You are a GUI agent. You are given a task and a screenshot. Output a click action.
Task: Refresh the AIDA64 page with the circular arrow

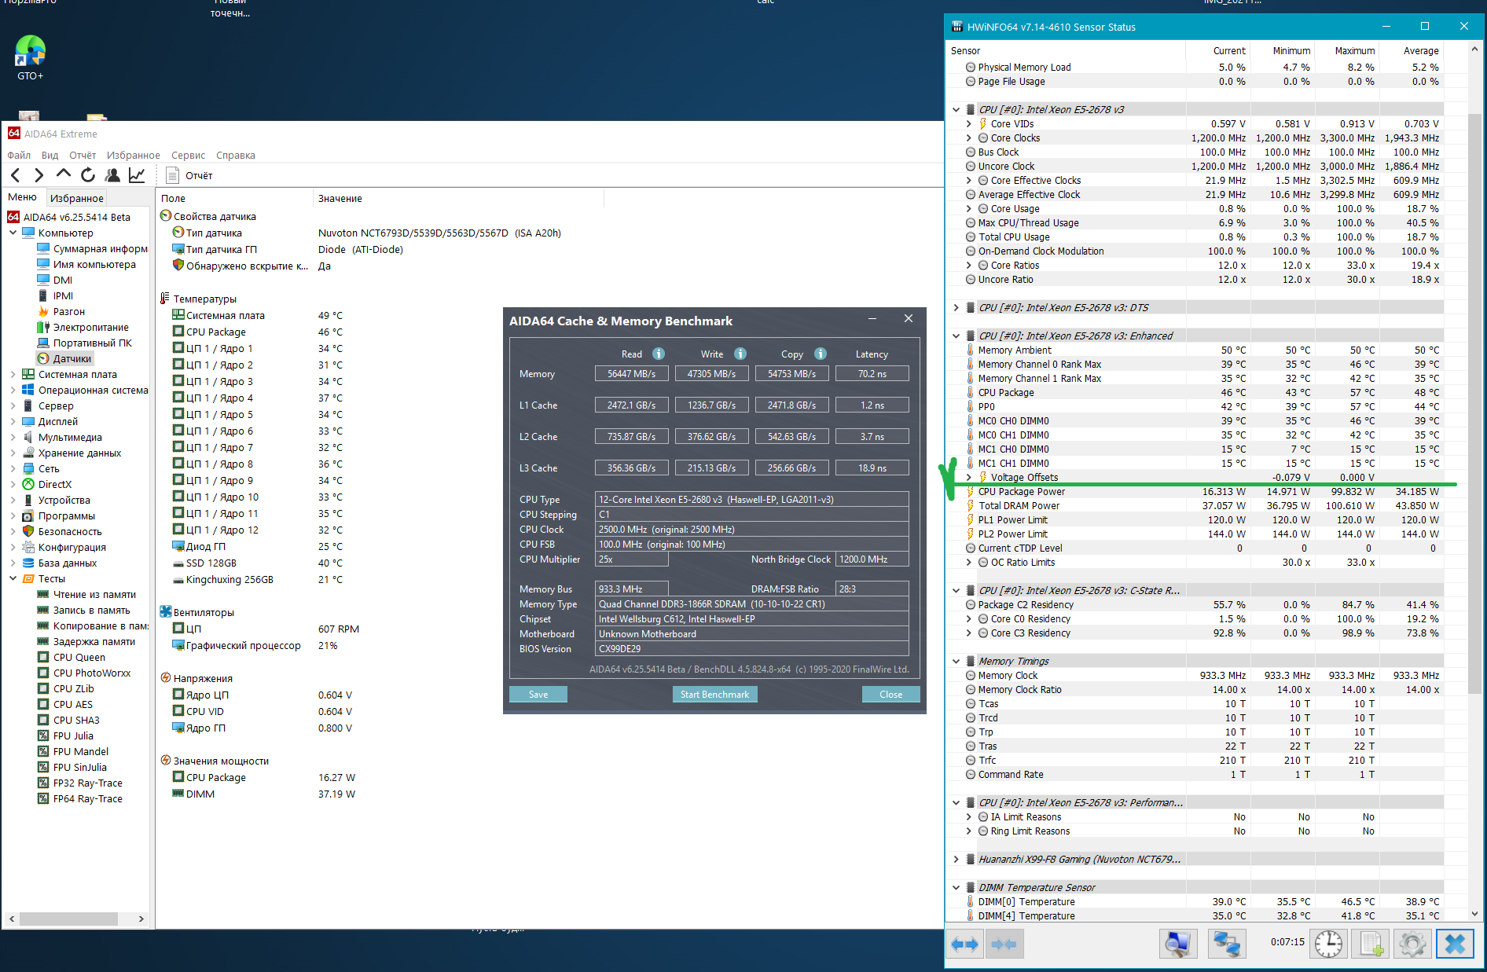click(x=88, y=175)
